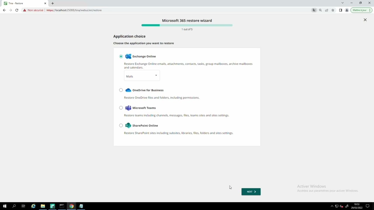374x210 pixels.
Task: Click the Non sécurisé security warning
Action: pyautogui.click(x=33, y=10)
